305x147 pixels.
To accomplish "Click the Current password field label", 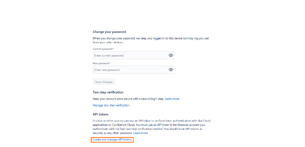I will (x=102, y=49).
